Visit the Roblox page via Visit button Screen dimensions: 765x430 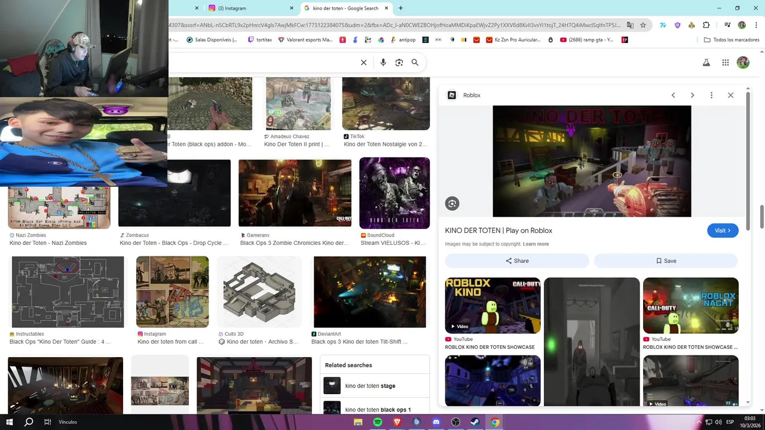[x=723, y=231]
